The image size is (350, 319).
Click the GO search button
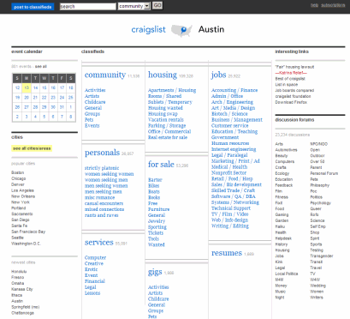pyautogui.click(x=157, y=5)
